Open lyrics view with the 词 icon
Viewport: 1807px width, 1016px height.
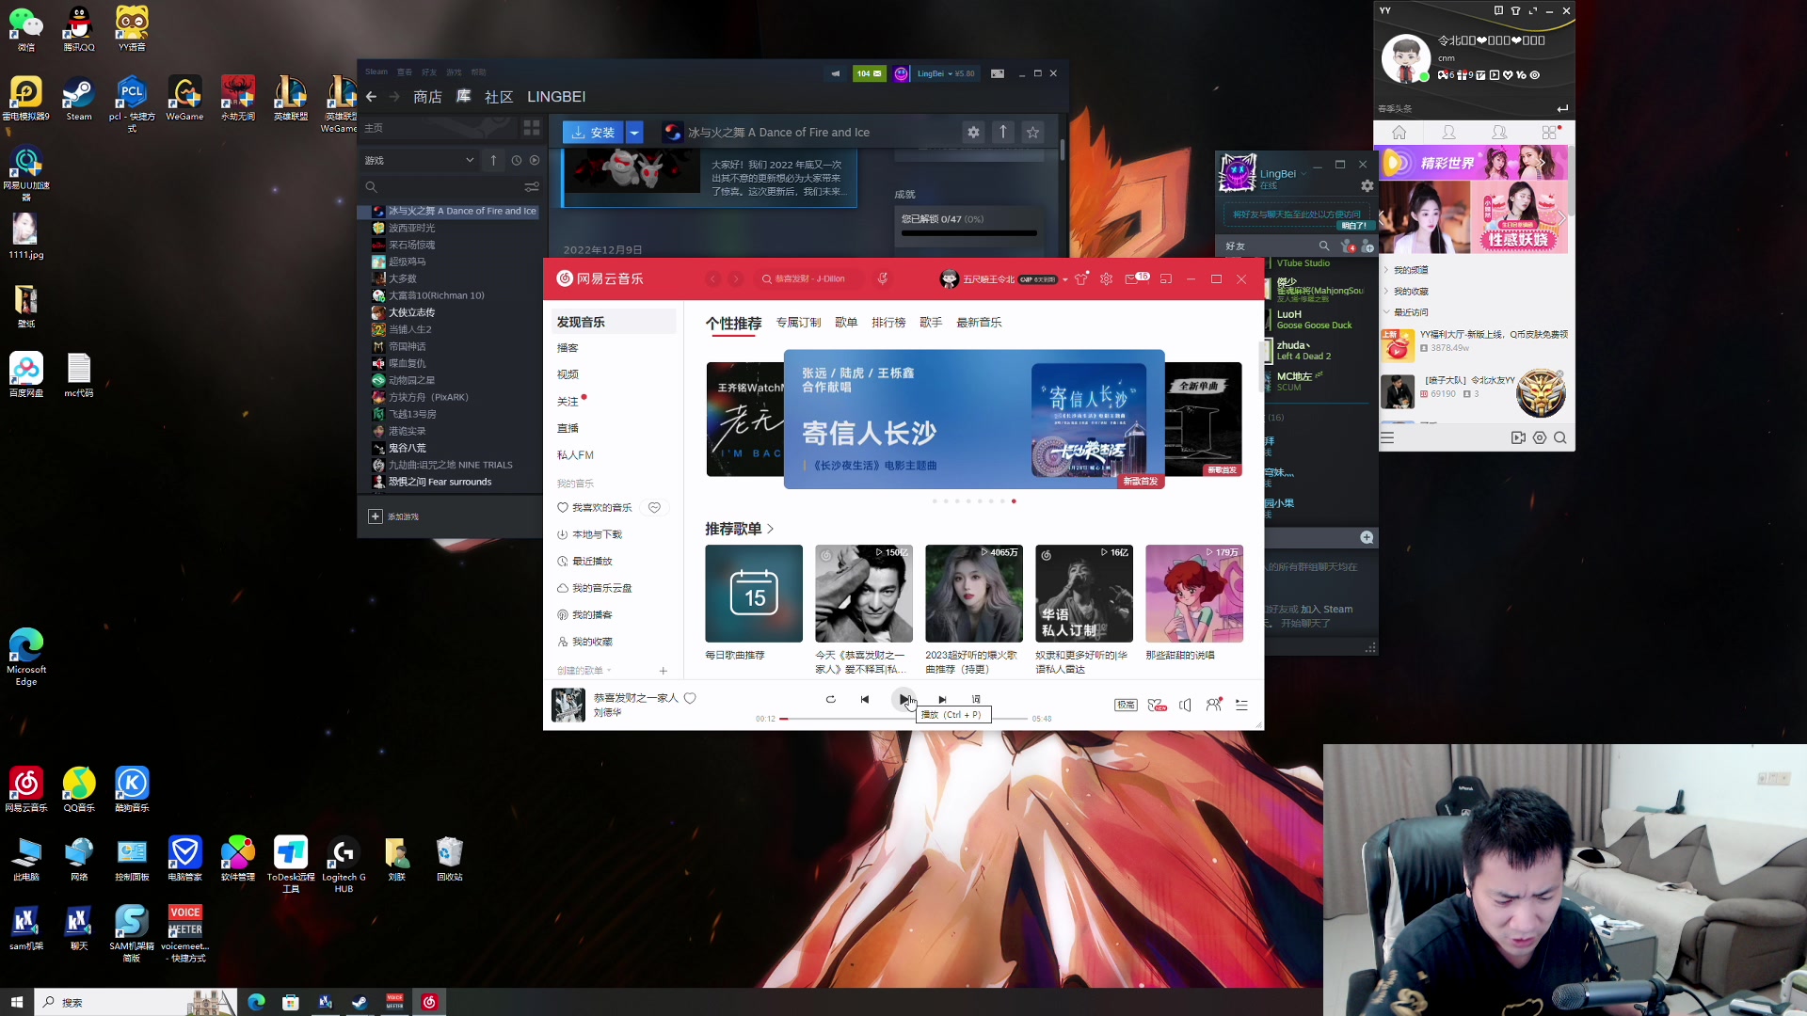click(x=976, y=699)
